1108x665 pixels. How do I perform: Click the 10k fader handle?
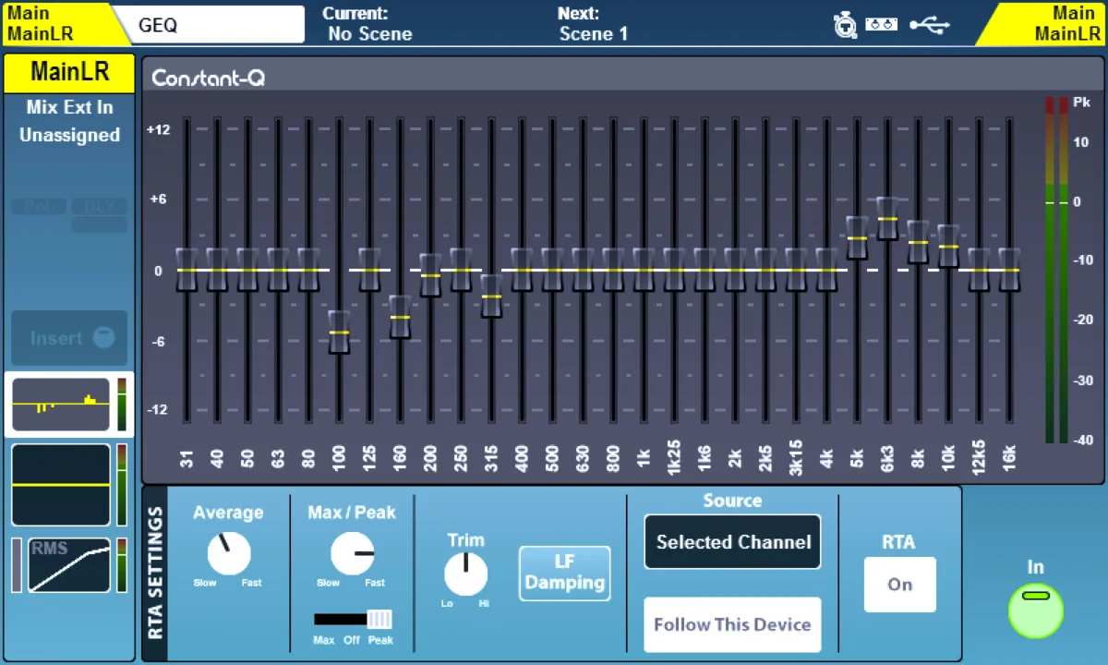point(948,247)
